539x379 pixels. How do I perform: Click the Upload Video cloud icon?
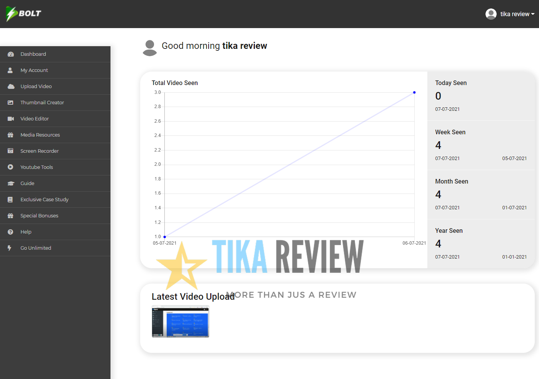[x=11, y=87]
